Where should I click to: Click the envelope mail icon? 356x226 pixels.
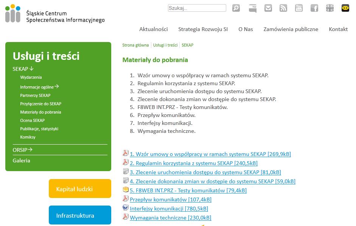268,8
